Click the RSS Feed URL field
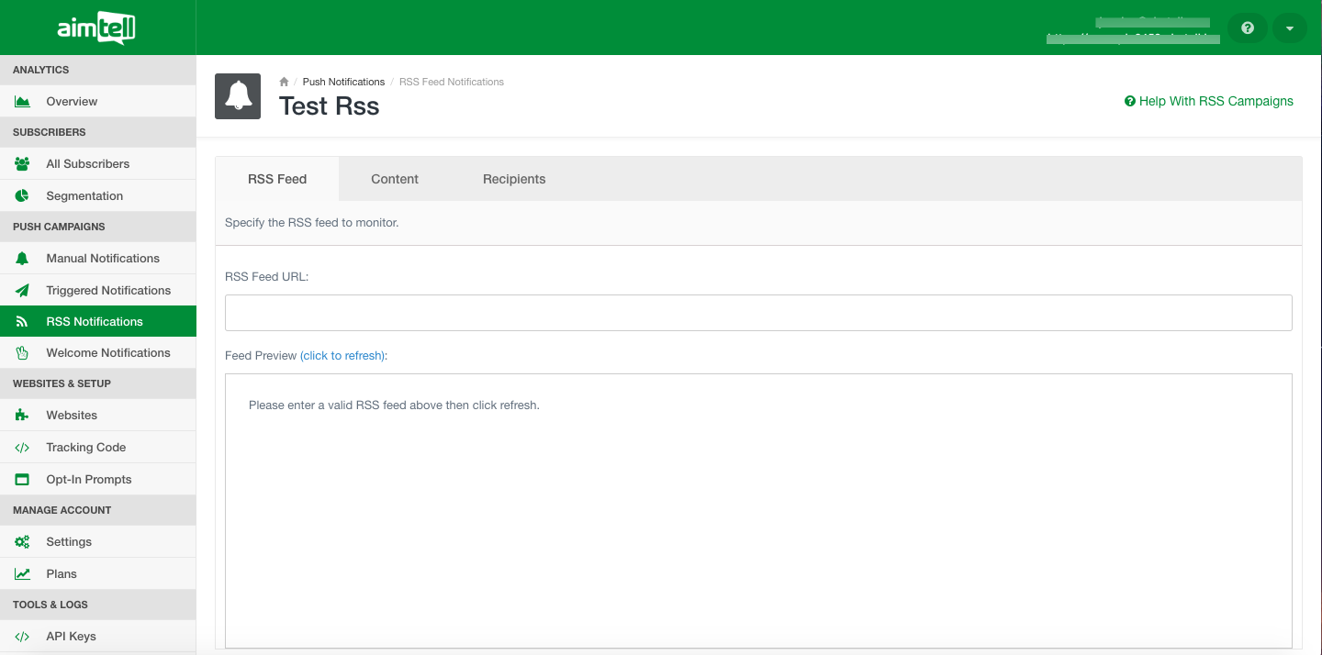1322x655 pixels. tap(758, 313)
